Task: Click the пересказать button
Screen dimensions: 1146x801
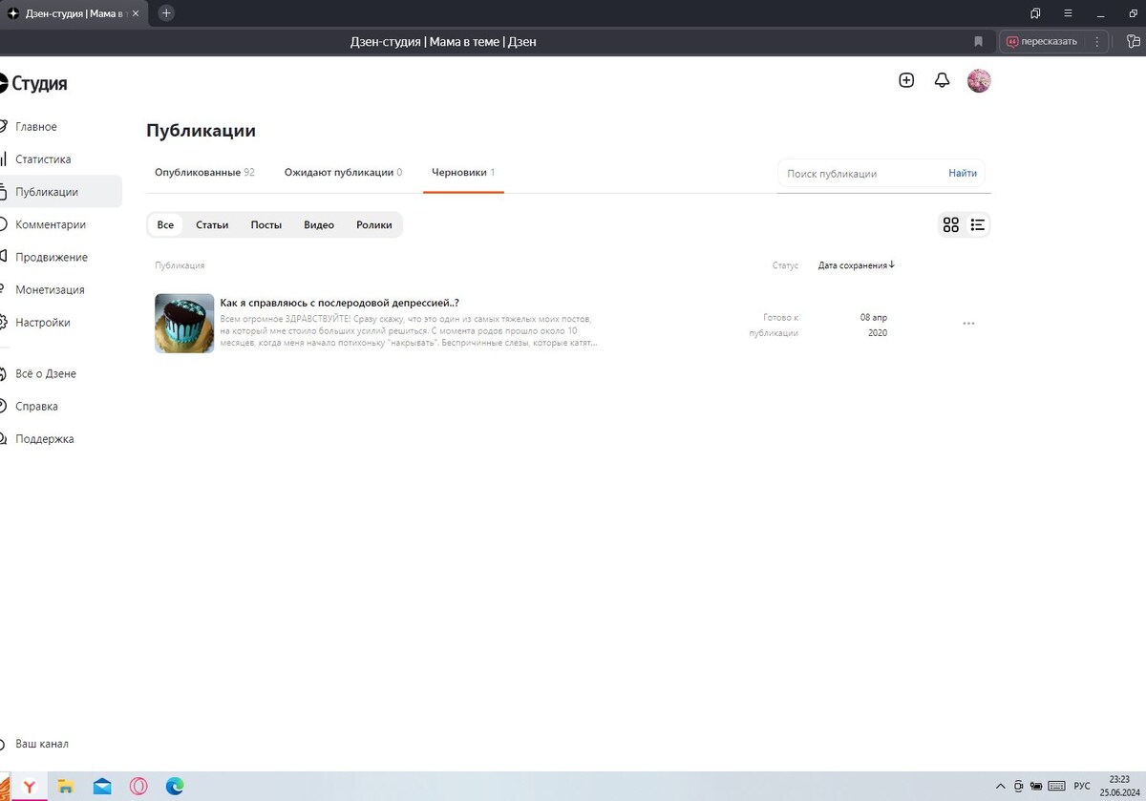Action: coord(1041,41)
